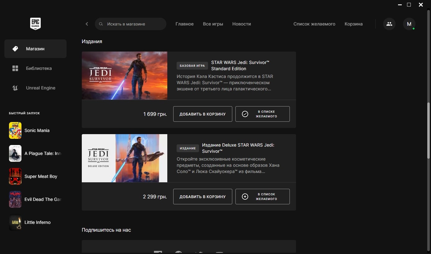Open Standard Edition cover thumbnail
Viewport: 431px width, 254px height.
(x=124, y=75)
